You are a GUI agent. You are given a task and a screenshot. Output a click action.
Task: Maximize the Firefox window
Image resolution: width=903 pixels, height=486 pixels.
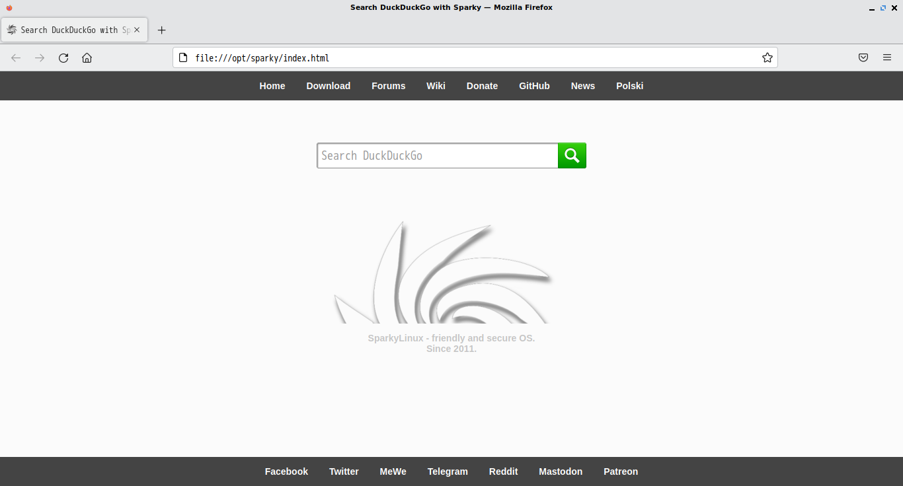click(883, 8)
